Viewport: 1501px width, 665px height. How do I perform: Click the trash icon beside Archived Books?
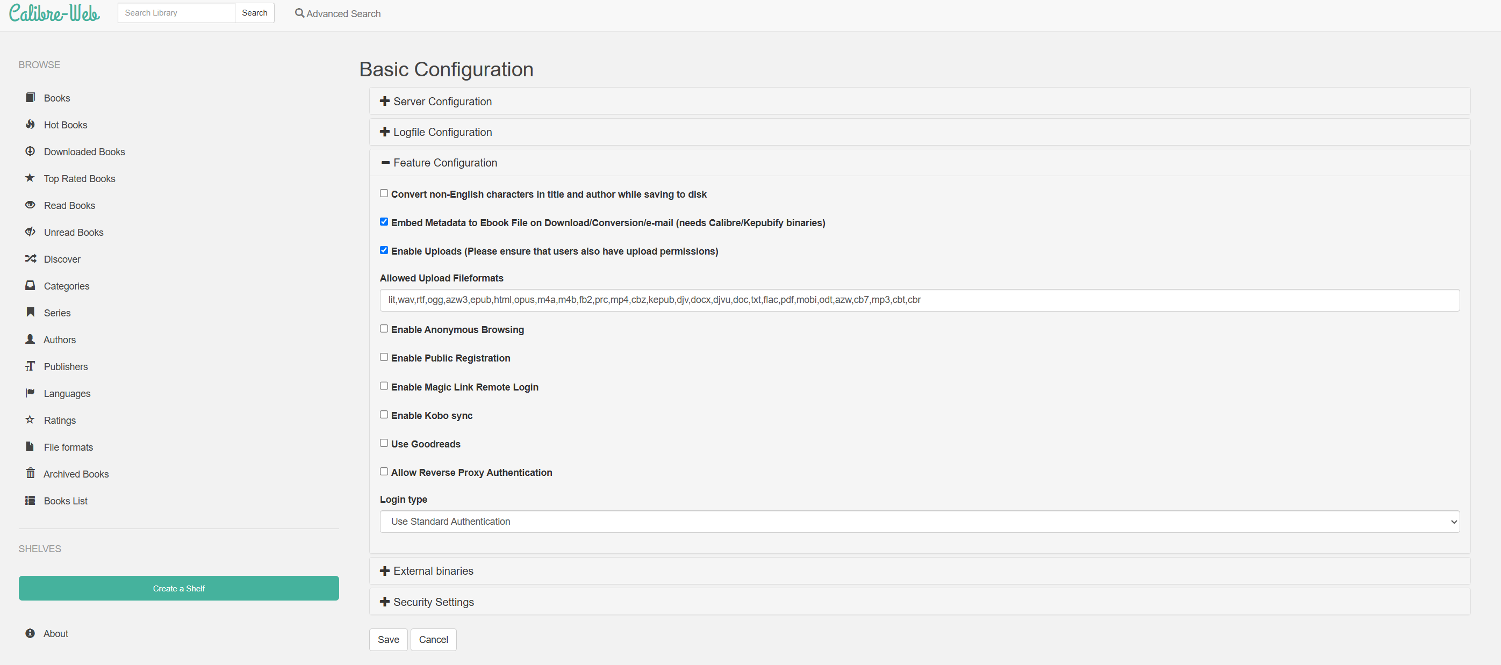pos(30,473)
